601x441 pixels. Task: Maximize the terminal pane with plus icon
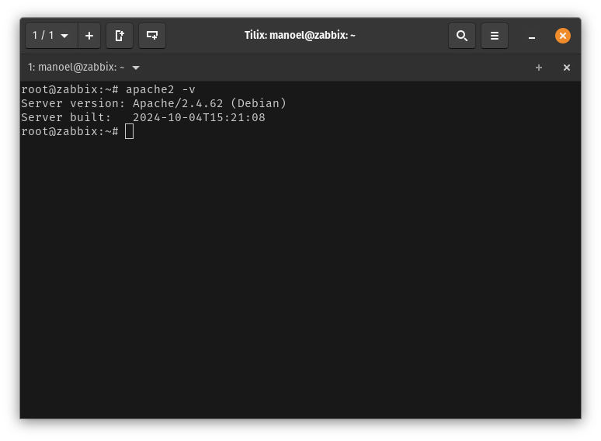click(539, 68)
